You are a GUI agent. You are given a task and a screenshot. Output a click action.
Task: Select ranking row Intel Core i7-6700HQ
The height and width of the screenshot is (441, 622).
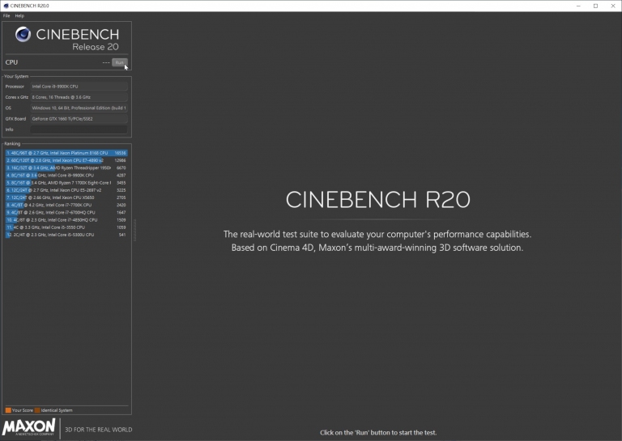[66, 212]
